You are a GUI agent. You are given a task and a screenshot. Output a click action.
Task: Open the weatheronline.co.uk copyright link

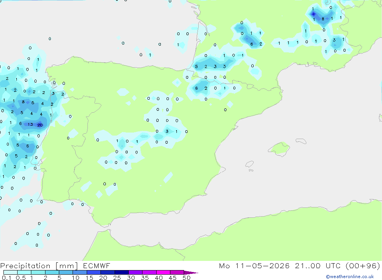click(x=350, y=277)
